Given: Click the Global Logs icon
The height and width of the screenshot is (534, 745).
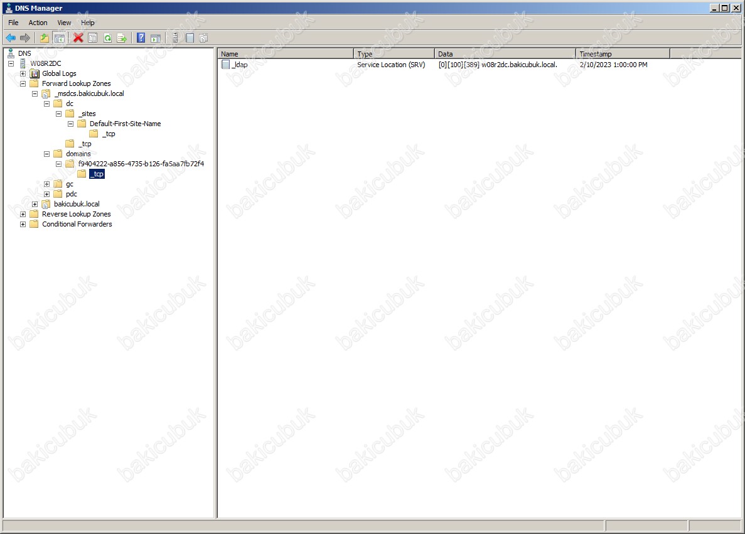Looking at the screenshot, I should [x=35, y=73].
